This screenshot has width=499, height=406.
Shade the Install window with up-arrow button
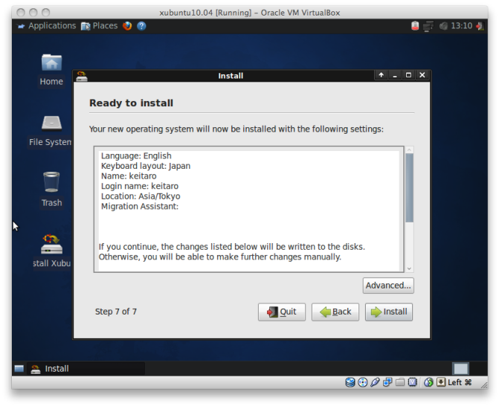381,75
